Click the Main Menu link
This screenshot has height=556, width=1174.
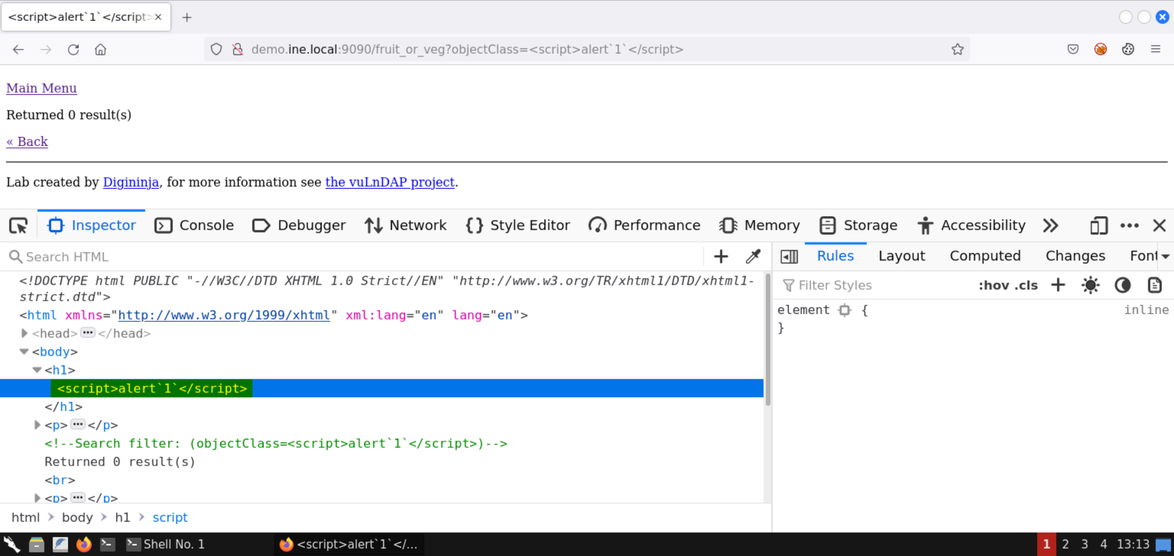pos(42,88)
